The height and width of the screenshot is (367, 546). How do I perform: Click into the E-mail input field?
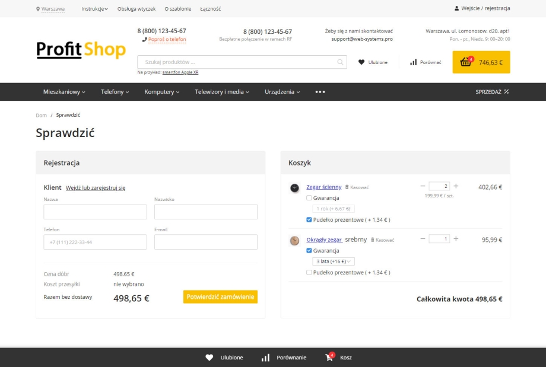tap(205, 242)
